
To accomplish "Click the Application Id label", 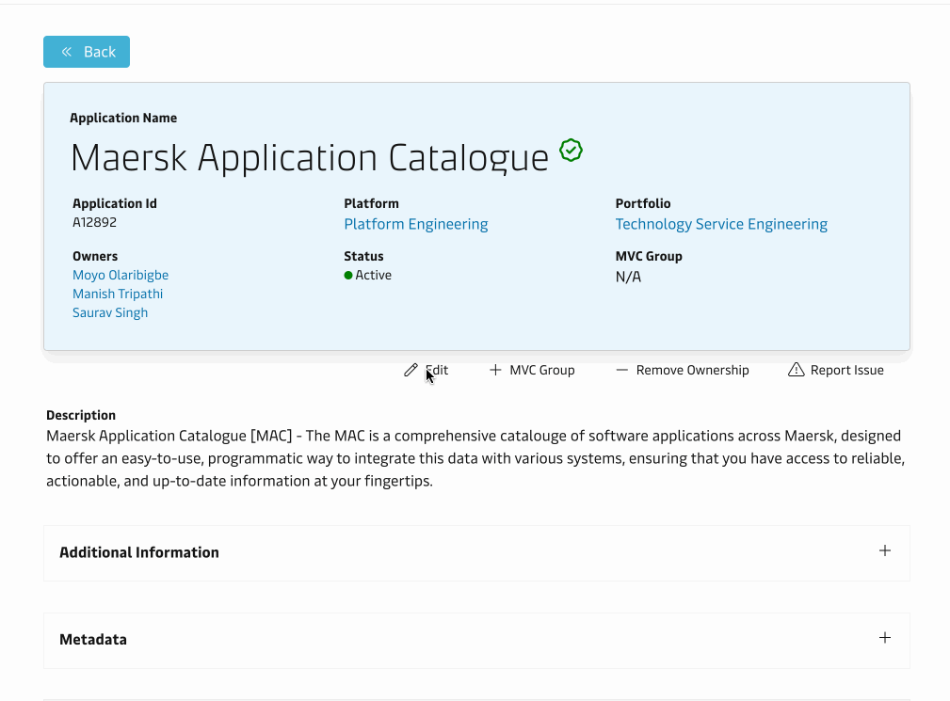I will click(x=115, y=203).
